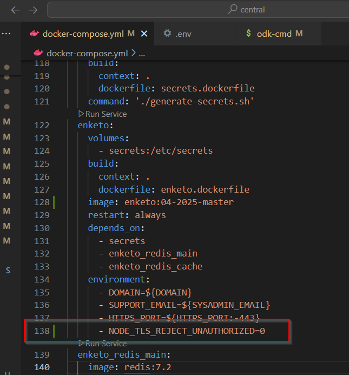Click the restart: always line
The image size is (349, 375).
(127, 215)
